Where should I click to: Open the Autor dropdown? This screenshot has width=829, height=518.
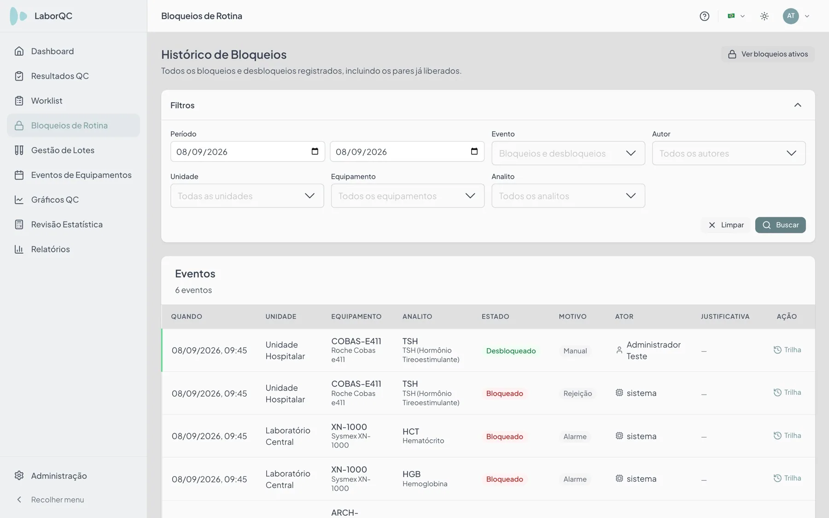pos(729,153)
